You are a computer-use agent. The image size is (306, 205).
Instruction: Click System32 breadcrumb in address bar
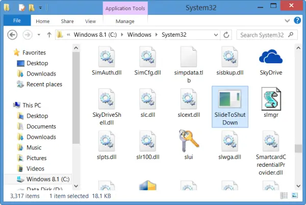click(x=174, y=35)
